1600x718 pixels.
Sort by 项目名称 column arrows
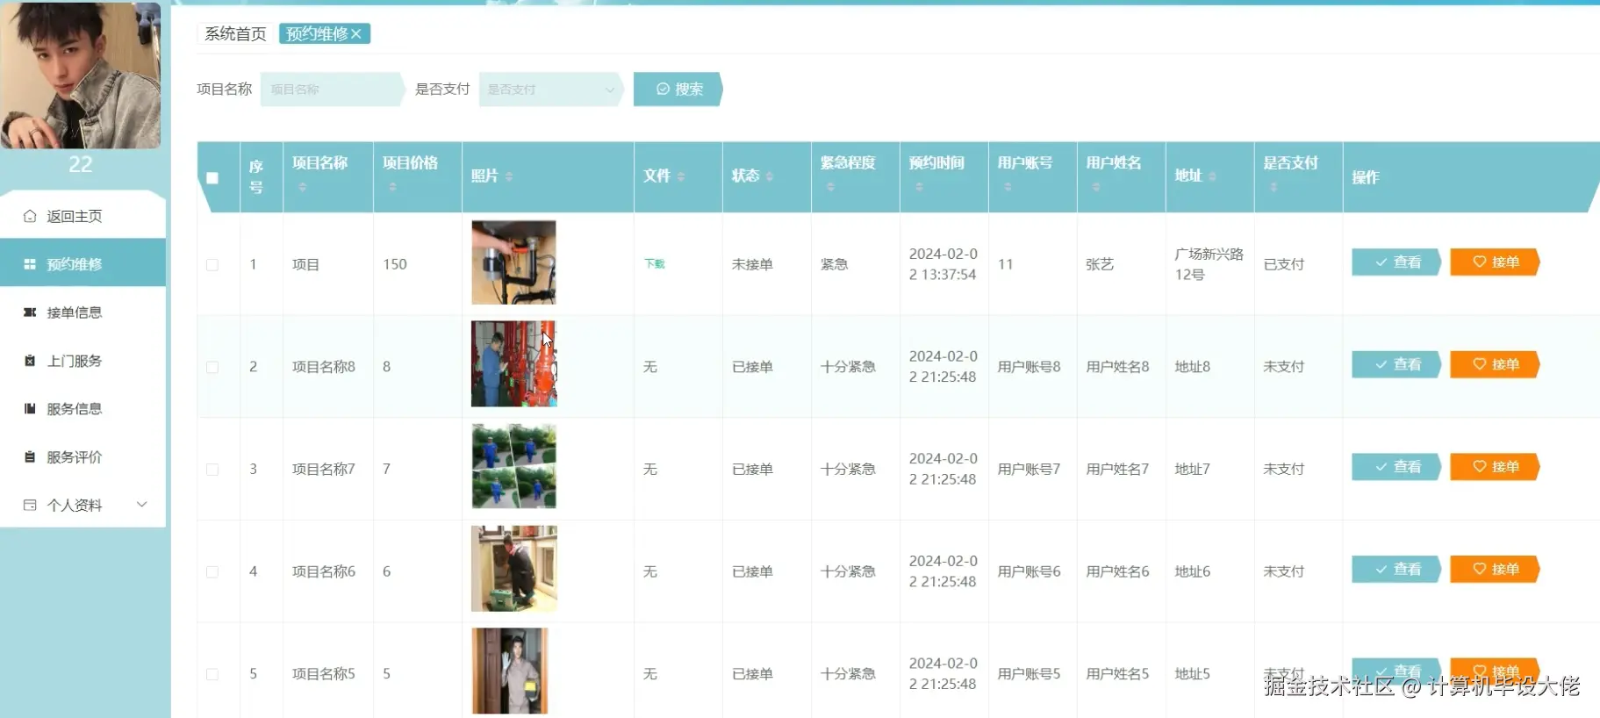pos(303,187)
